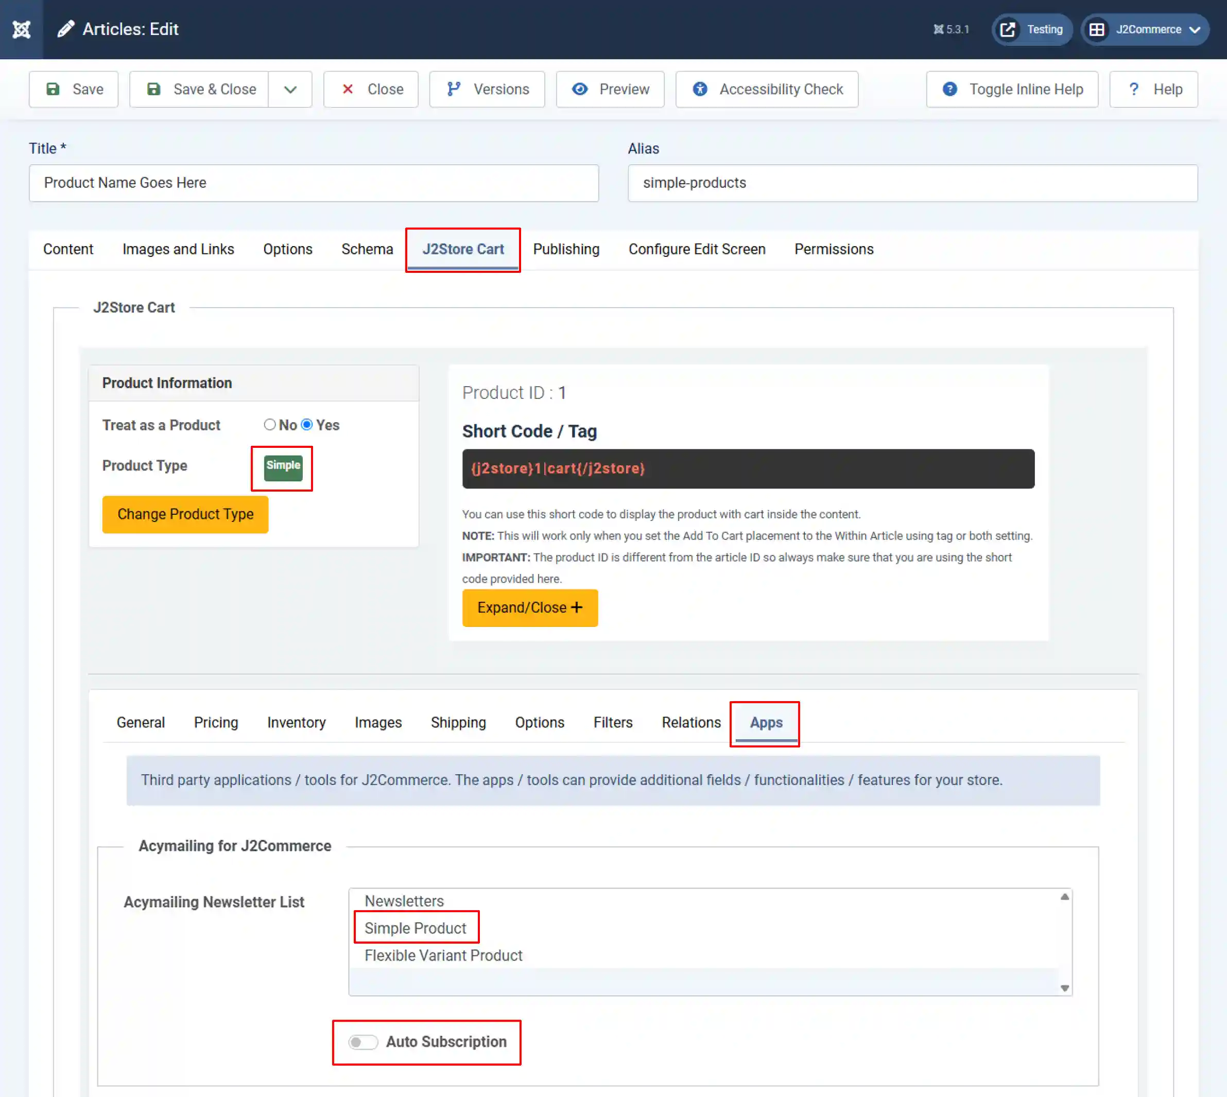The width and height of the screenshot is (1227, 1097).
Task: Open the Help page
Action: [x=1154, y=89]
